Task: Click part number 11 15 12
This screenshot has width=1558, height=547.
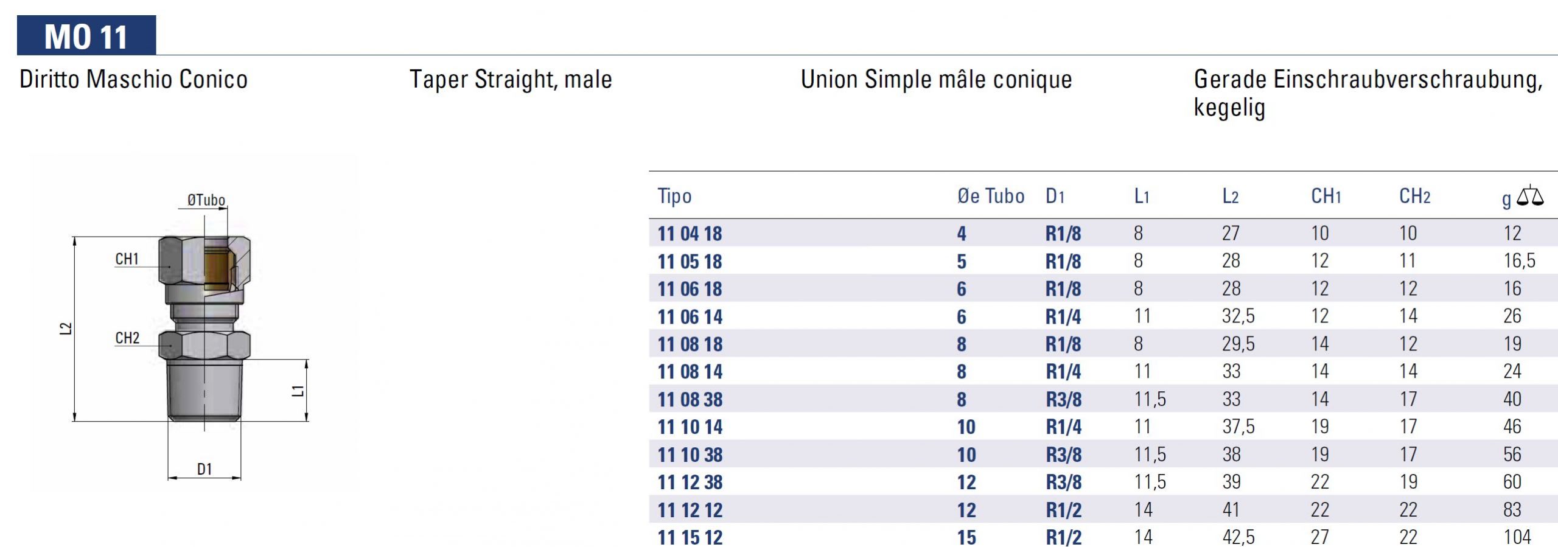Action: (690, 538)
